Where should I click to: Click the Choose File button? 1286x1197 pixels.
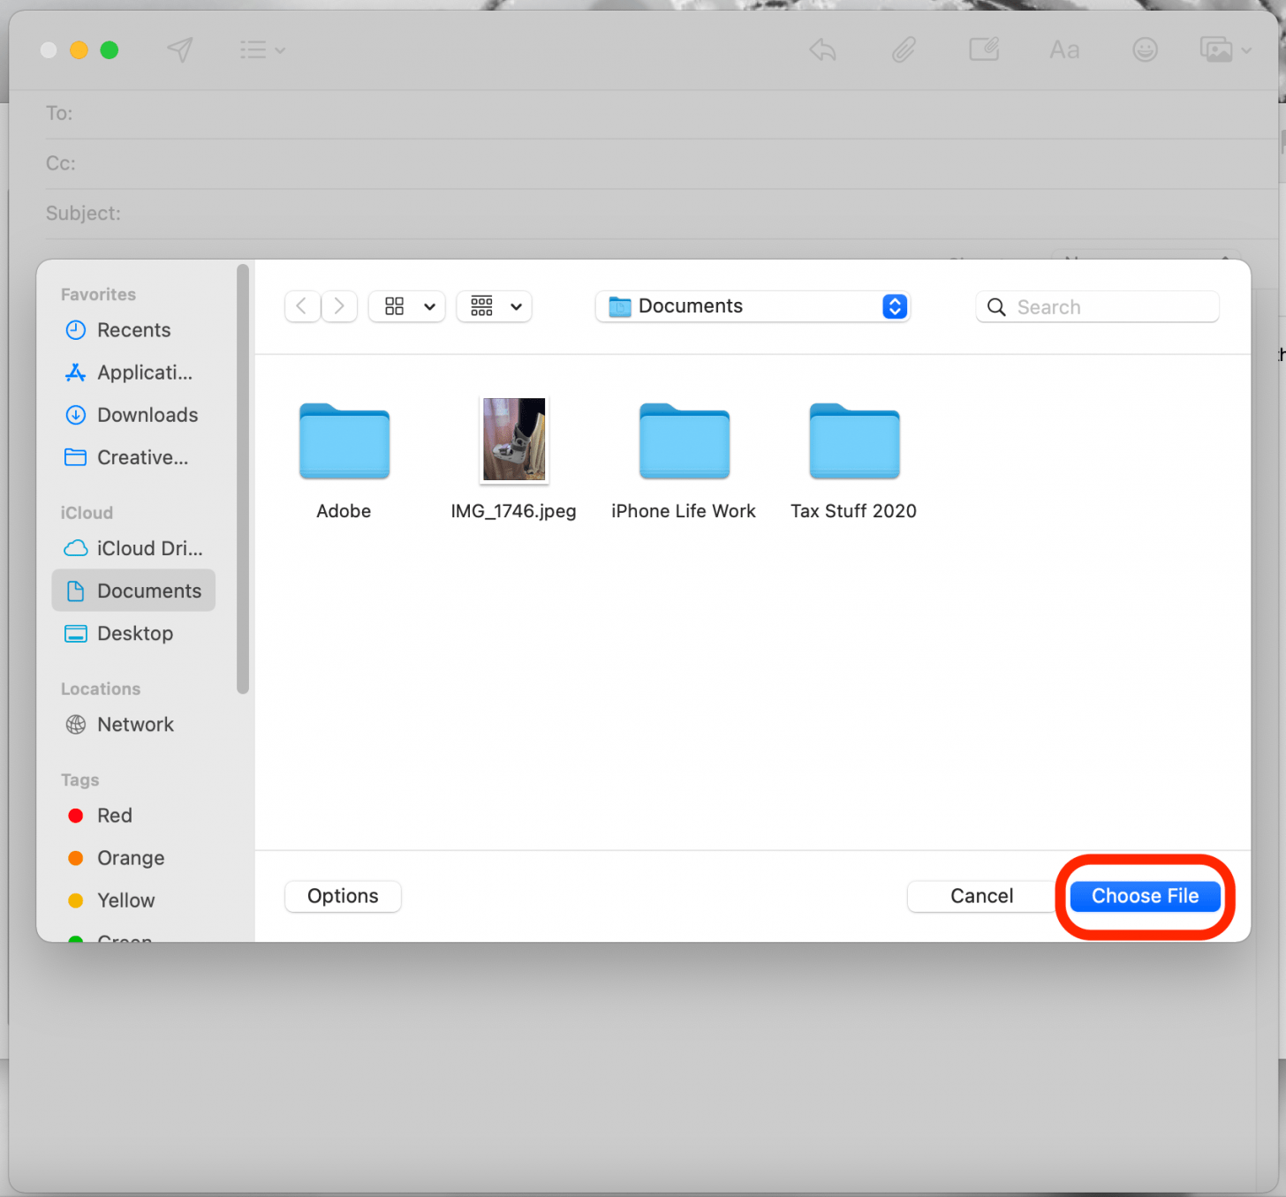point(1145,896)
